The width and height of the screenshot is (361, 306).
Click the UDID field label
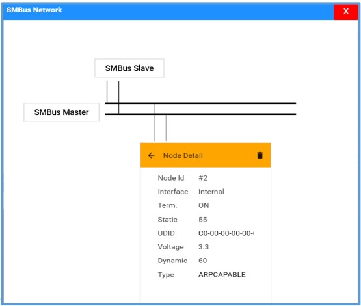pyautogui.click(x=167, y=233)
